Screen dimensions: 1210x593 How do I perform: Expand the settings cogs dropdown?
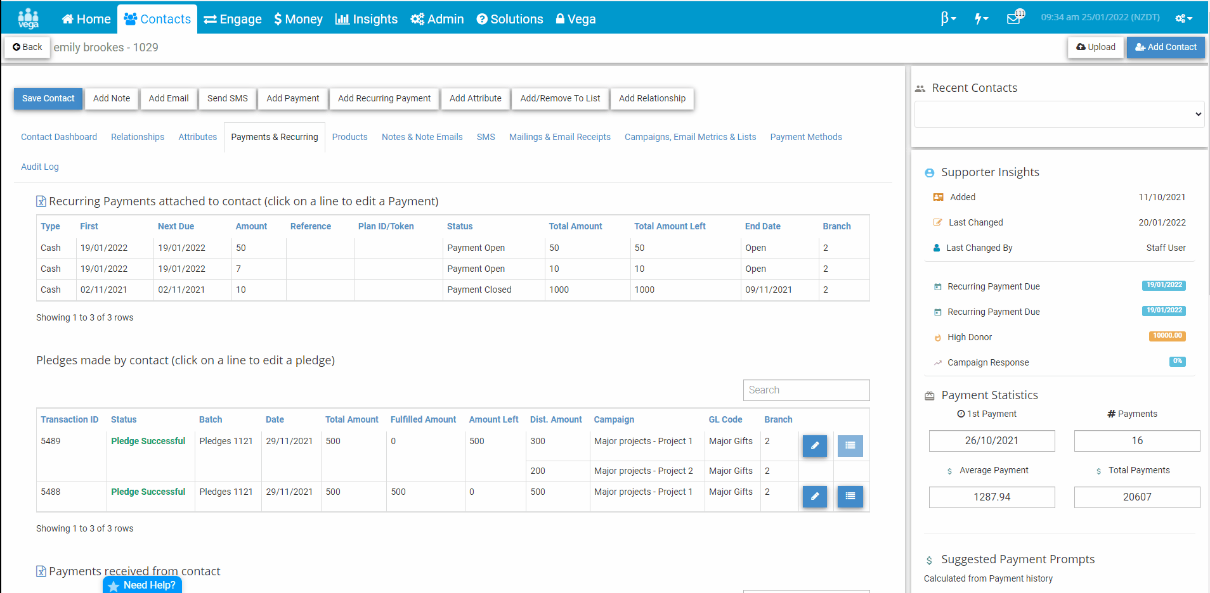pyautogui.click(x=1183, y=18)
